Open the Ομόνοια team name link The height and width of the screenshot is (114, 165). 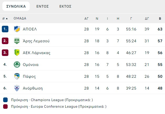[x=31, y=65]
